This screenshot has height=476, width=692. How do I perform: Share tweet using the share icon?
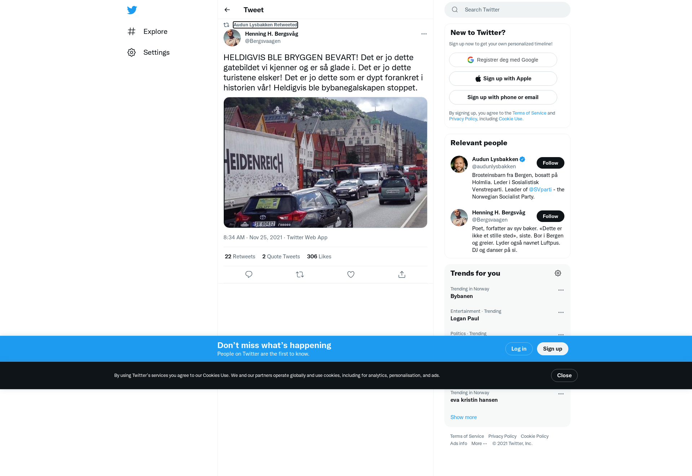pyautogui.click(x=402, y=275)
